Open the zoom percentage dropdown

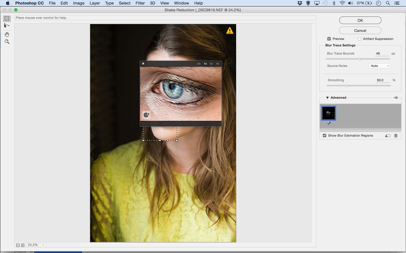coord(43,245)
